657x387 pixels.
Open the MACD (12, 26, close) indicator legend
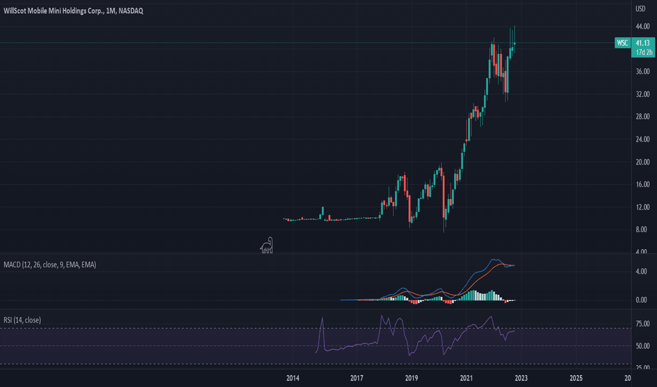click(50, 265)
